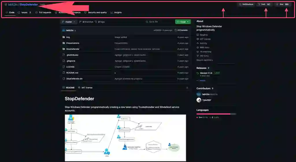Open the Pull requests tab
296x162 pixels.
tap(43, 12)
